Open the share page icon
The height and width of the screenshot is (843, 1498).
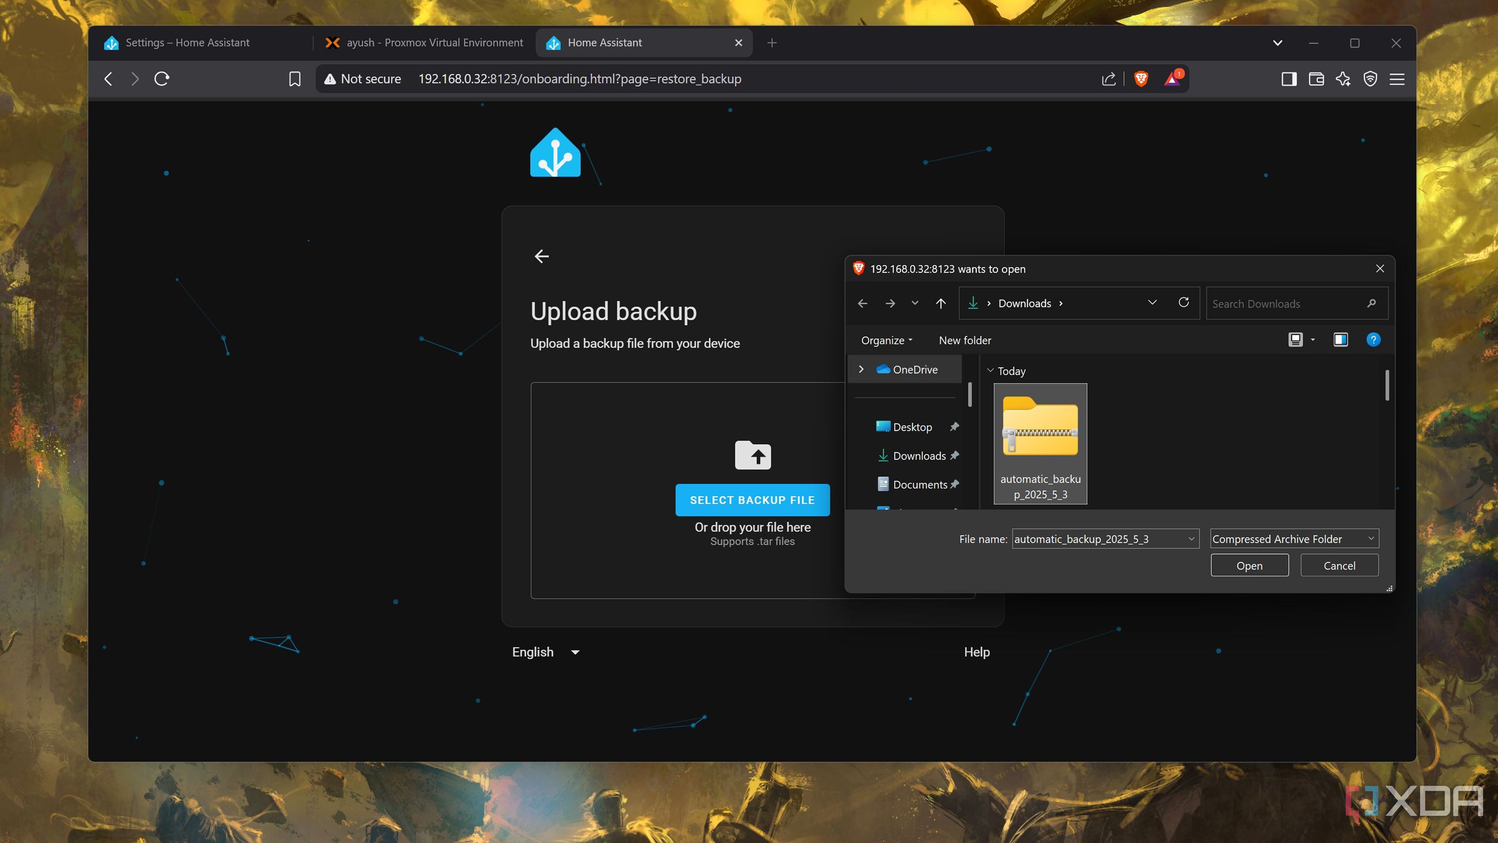click(x=1108, y=78)
